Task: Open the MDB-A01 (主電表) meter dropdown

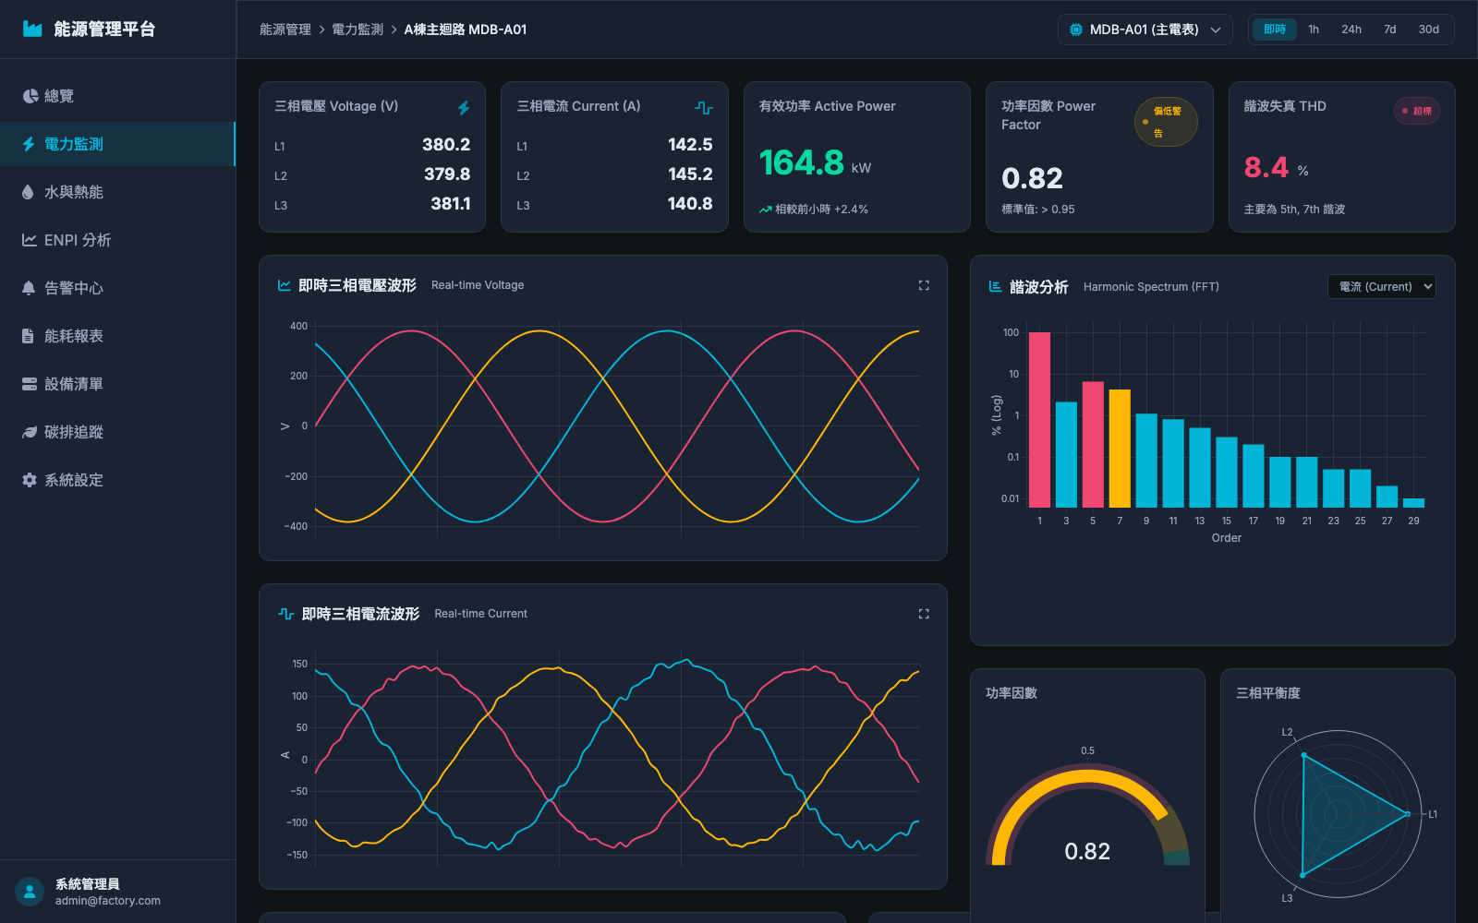Action: (1145, 30)
